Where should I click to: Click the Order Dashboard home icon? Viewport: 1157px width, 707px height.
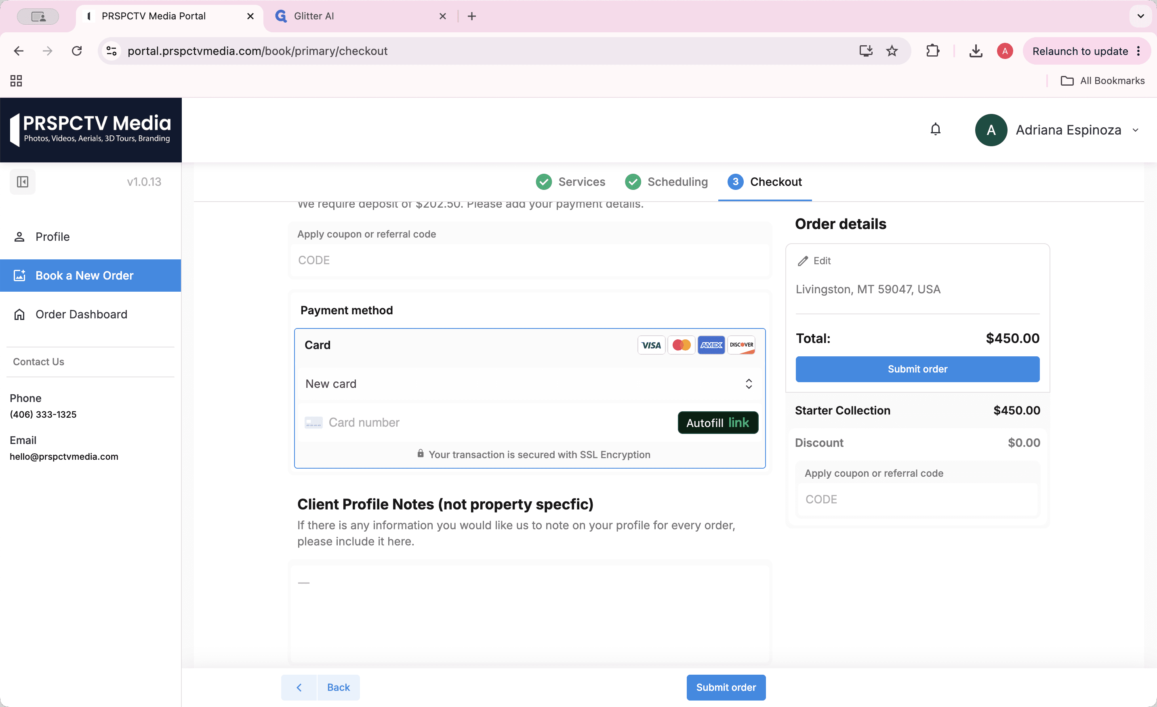pyautogui.click(x=19, y=314)
